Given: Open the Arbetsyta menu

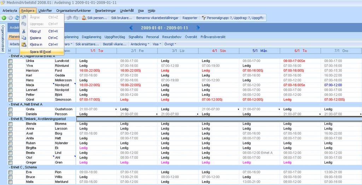Looking at the screenshot, I should pyautogui.click(x=10, y=11).
